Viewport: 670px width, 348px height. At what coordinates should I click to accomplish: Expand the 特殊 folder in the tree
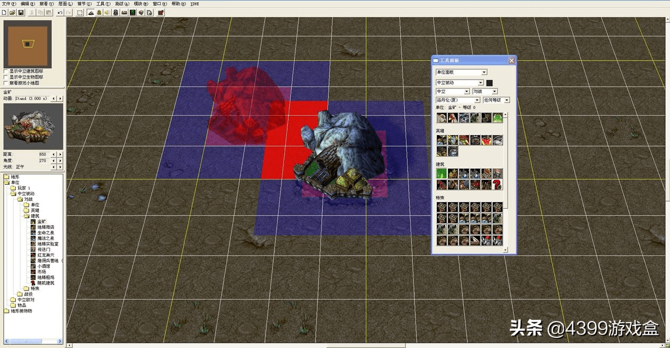(25, 288)
